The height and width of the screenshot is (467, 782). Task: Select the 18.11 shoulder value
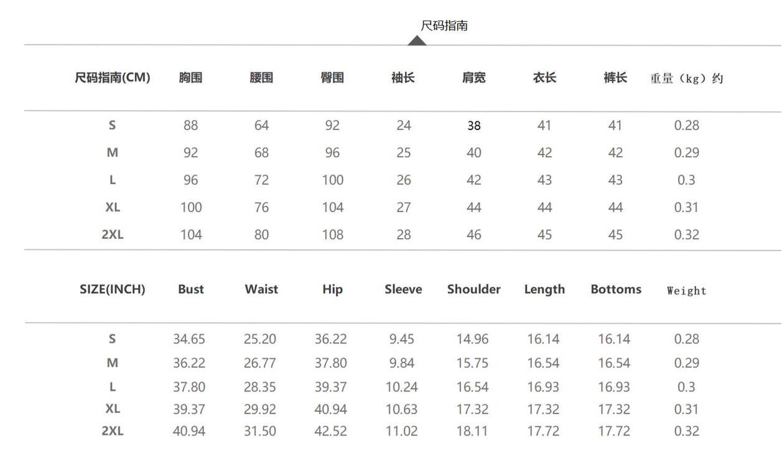(472, 431)
